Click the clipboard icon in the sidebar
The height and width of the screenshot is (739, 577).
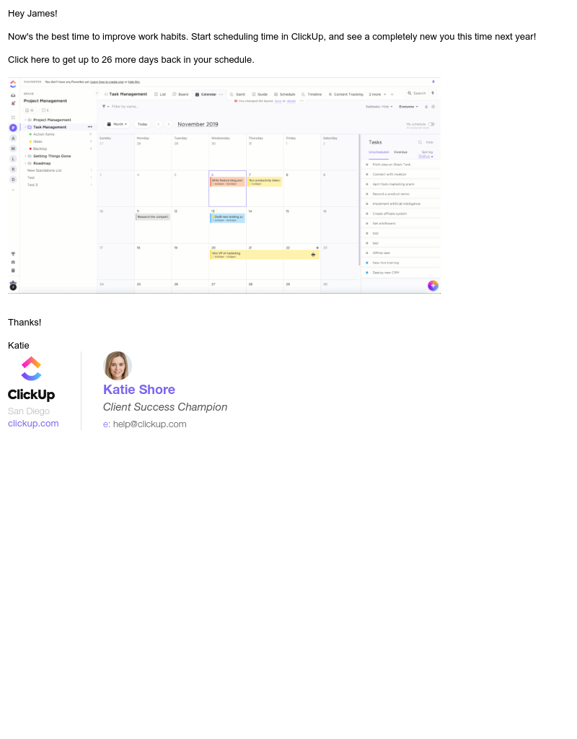13,271
